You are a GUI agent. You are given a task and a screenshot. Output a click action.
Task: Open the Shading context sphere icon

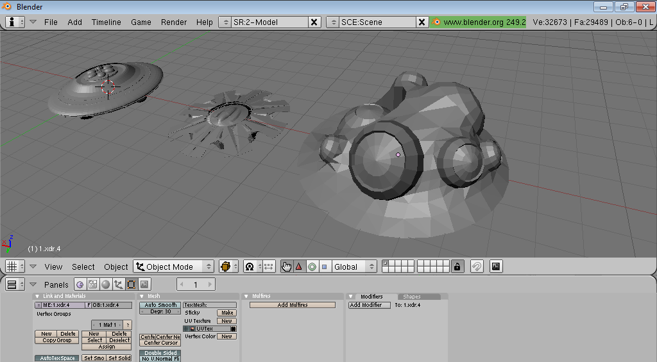(x=105, y=284)
